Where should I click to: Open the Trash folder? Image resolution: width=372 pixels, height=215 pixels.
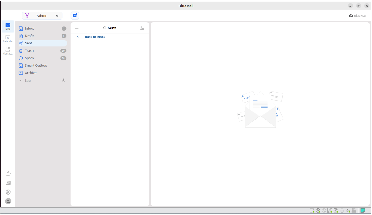click(42, 51)
